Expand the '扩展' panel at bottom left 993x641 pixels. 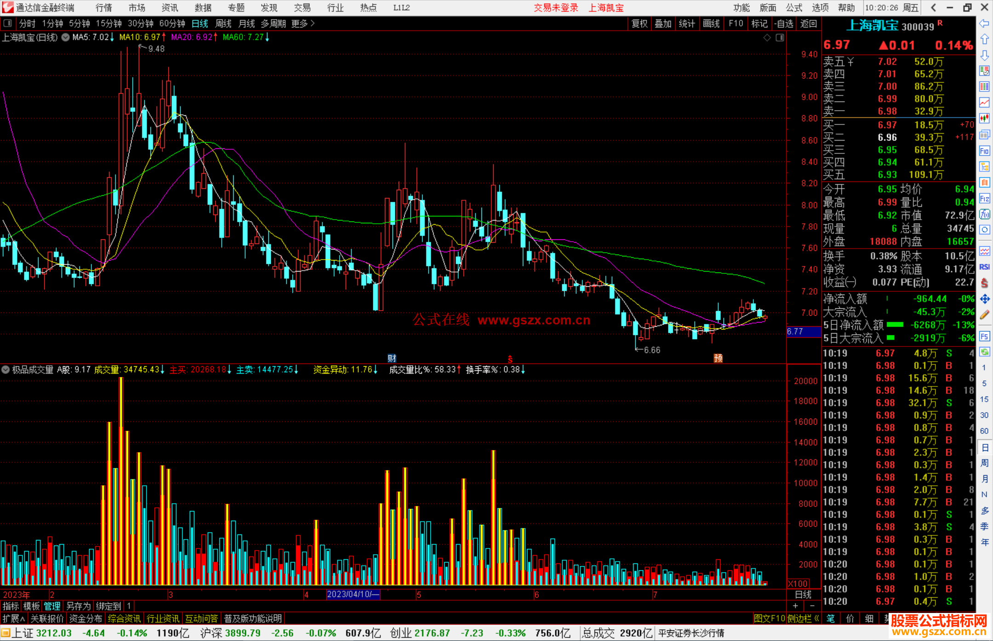point(14,618)
